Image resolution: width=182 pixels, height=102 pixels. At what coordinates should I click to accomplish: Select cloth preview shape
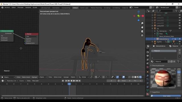(179, 83)
